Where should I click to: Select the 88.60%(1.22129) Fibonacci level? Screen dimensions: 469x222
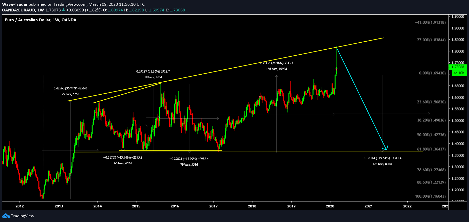tap(431, 182)
